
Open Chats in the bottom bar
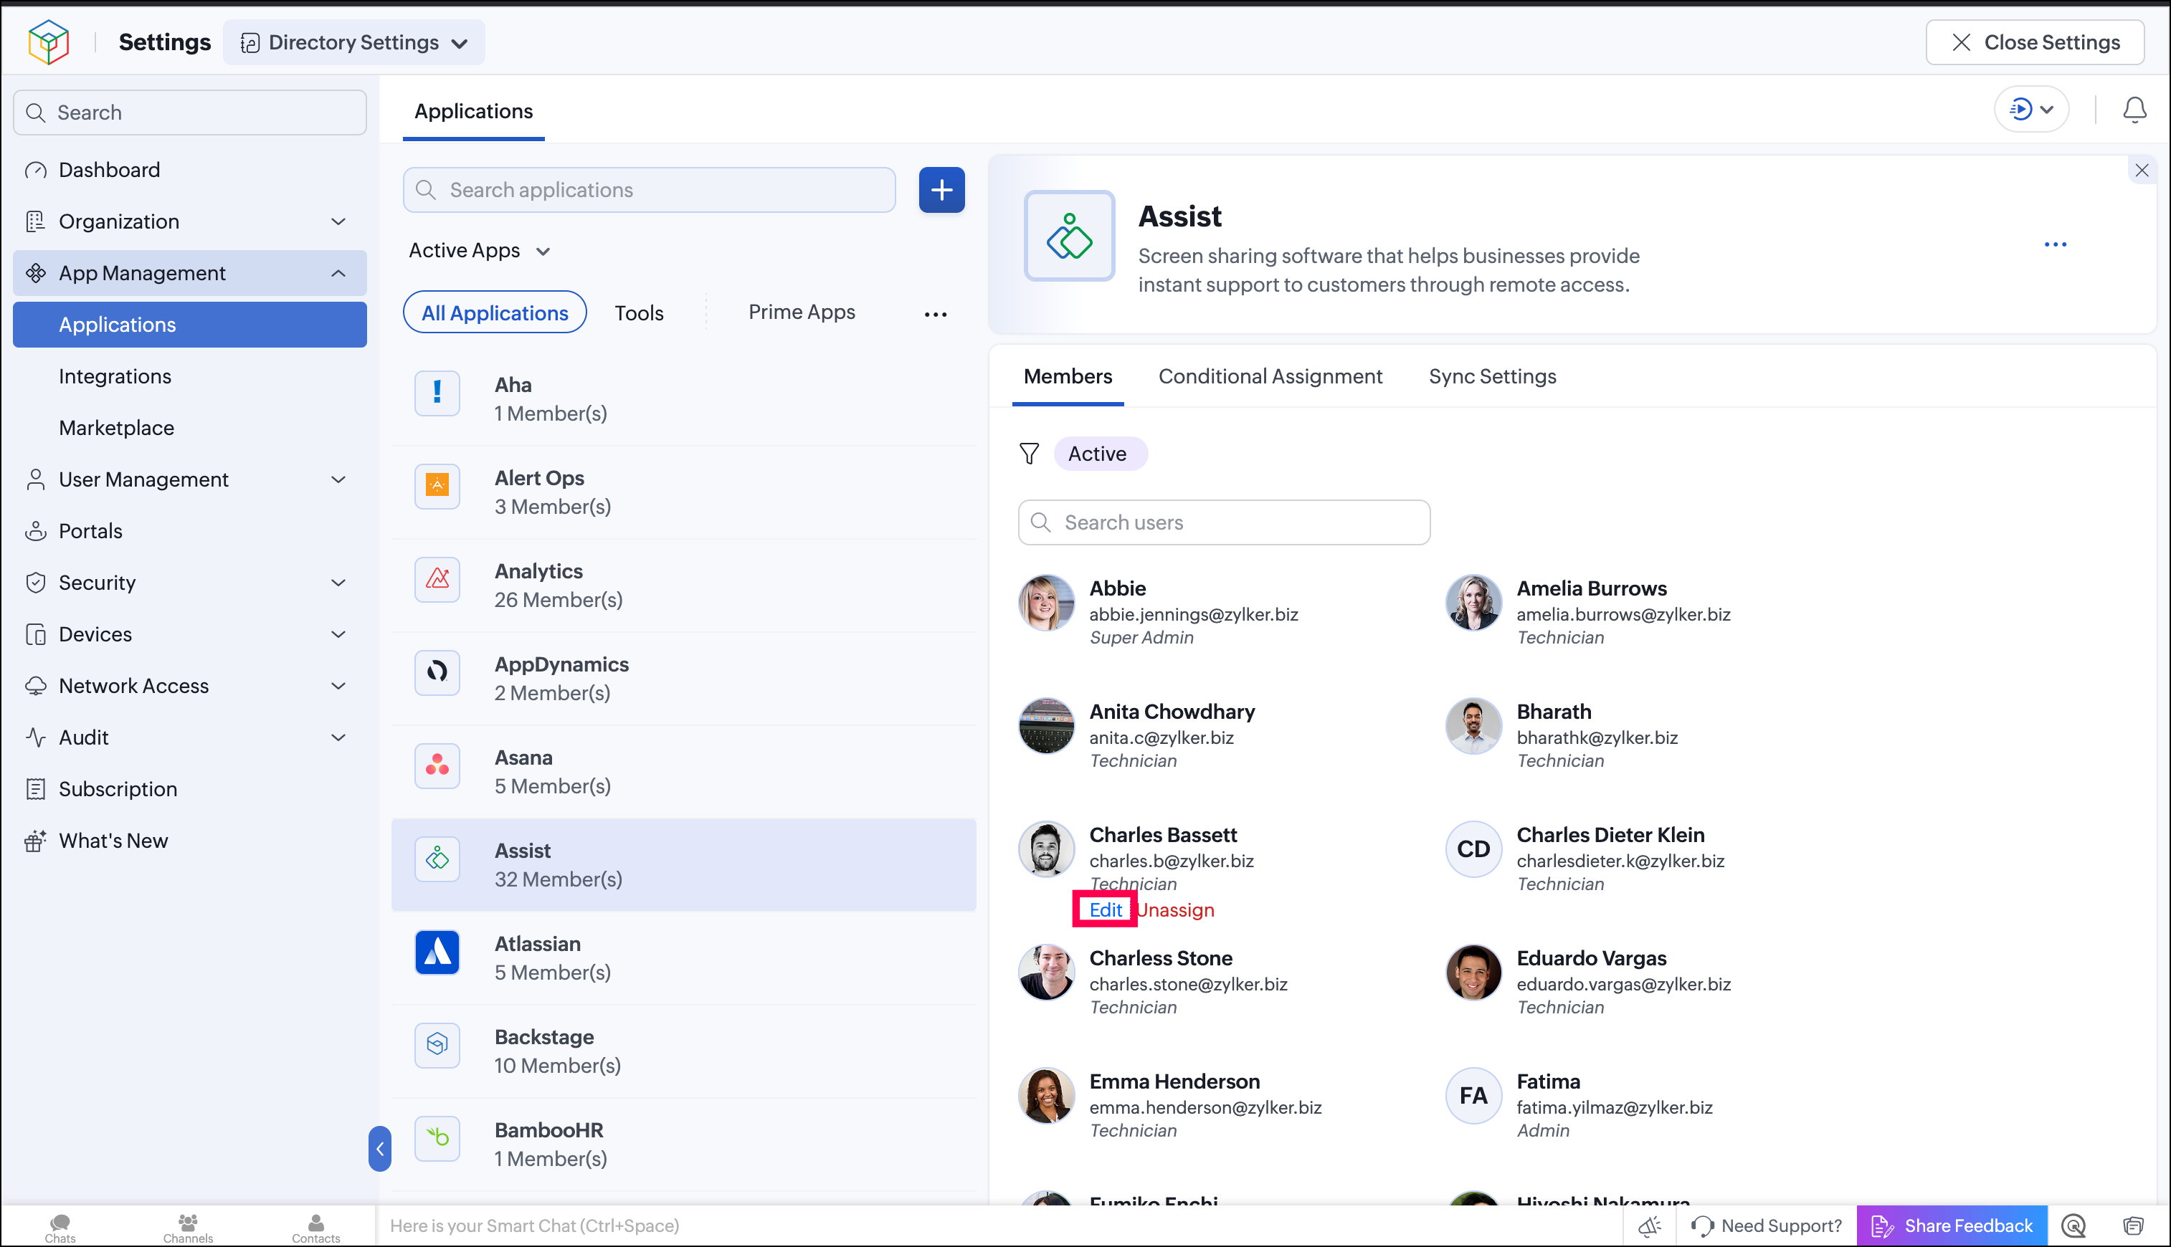60,1228
